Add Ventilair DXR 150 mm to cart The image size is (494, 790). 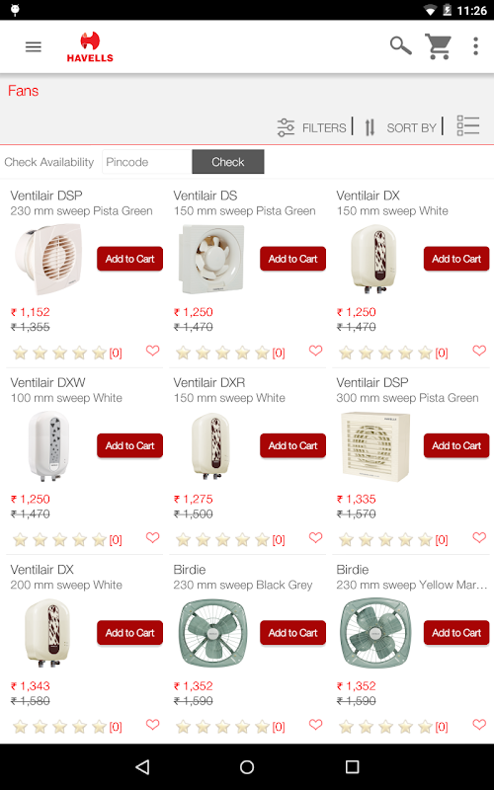point(292,446)
